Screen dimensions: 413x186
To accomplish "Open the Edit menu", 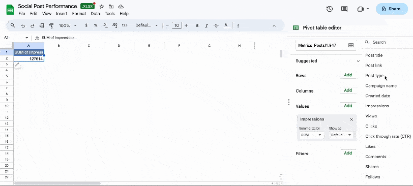I will point(34,14).
